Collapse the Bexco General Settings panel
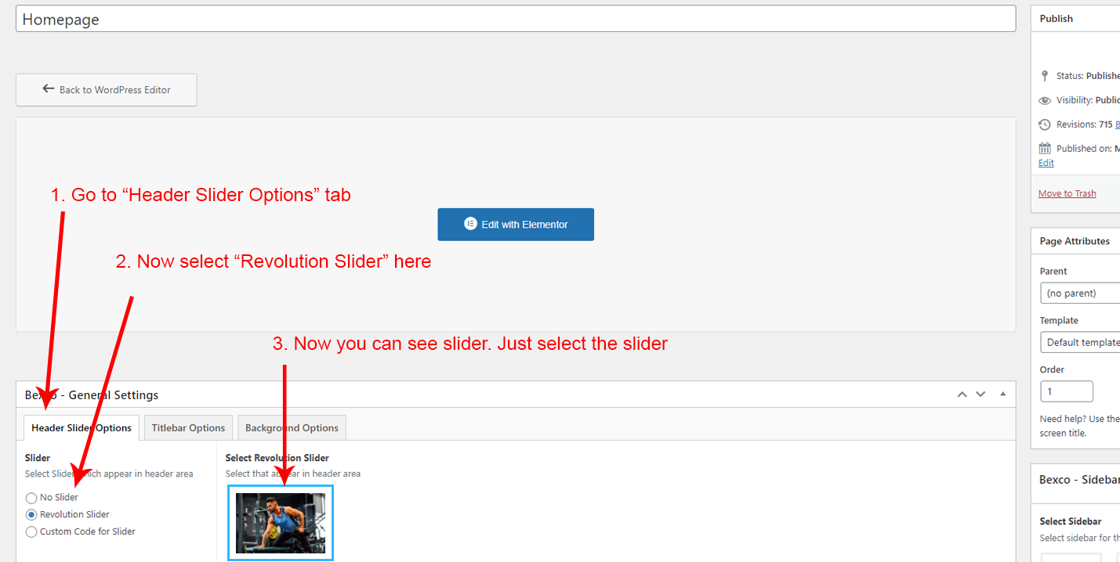The width and height of the screenshot is (1120, 562). [x=1002, y=394]
